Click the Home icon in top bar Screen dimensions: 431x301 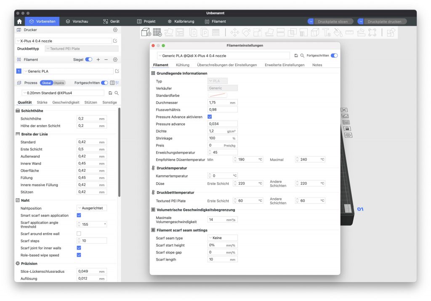point(19,21)
